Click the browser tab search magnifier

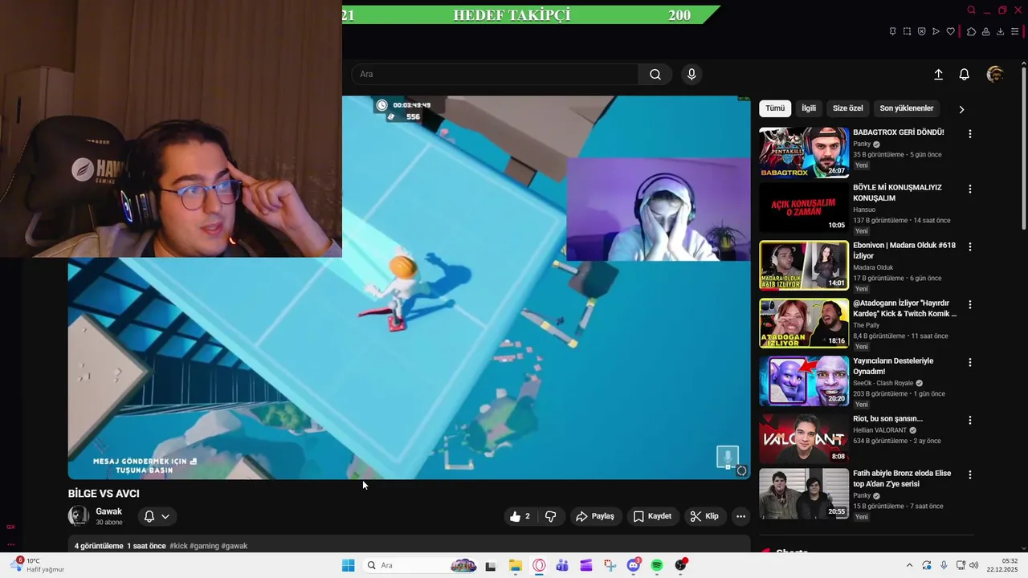coord(971,10)
